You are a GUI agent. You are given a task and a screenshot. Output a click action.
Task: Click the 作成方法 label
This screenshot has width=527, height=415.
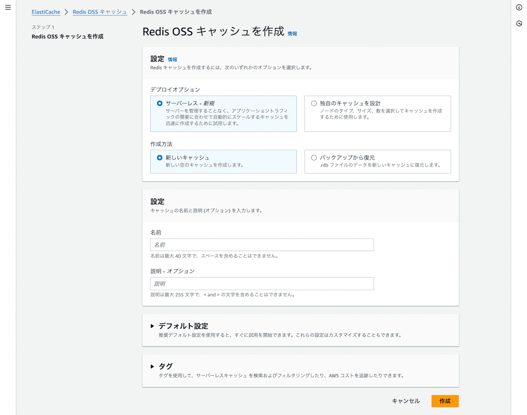pos(161,144)
